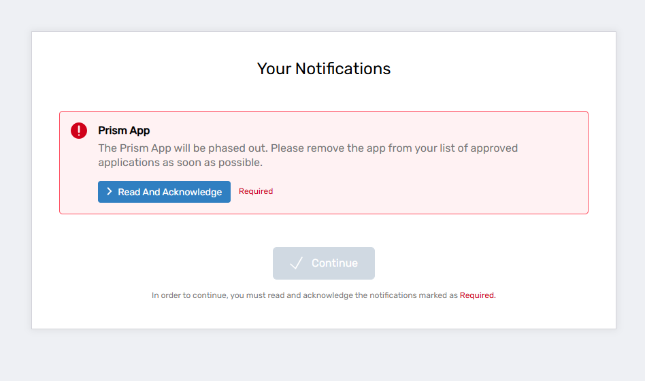The width and height of the screenshot is (645, 381).
Task: Click the checkmark icon on Continue button
Action: click(x=296, y=263)
